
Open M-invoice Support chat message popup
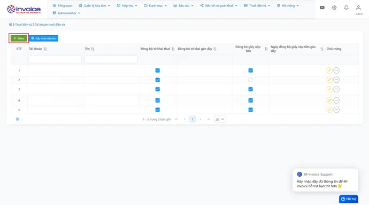coord(325,180)
